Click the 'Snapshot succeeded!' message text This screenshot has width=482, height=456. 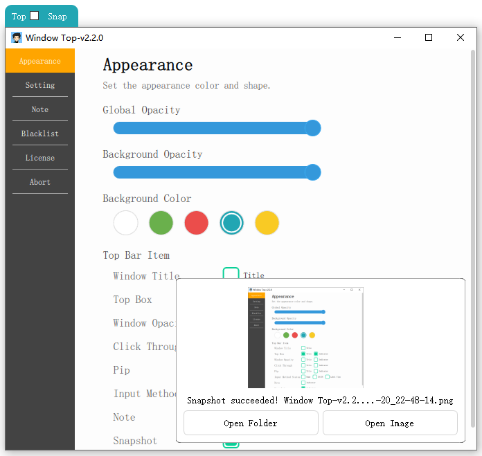[233, 401]
